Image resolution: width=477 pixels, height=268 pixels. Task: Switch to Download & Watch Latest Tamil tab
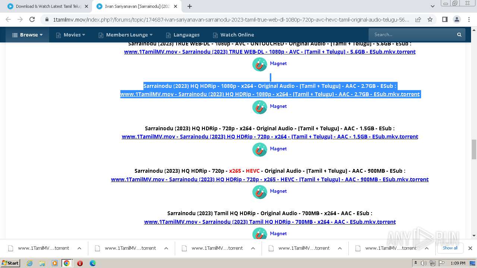click(x=48, y=6)
